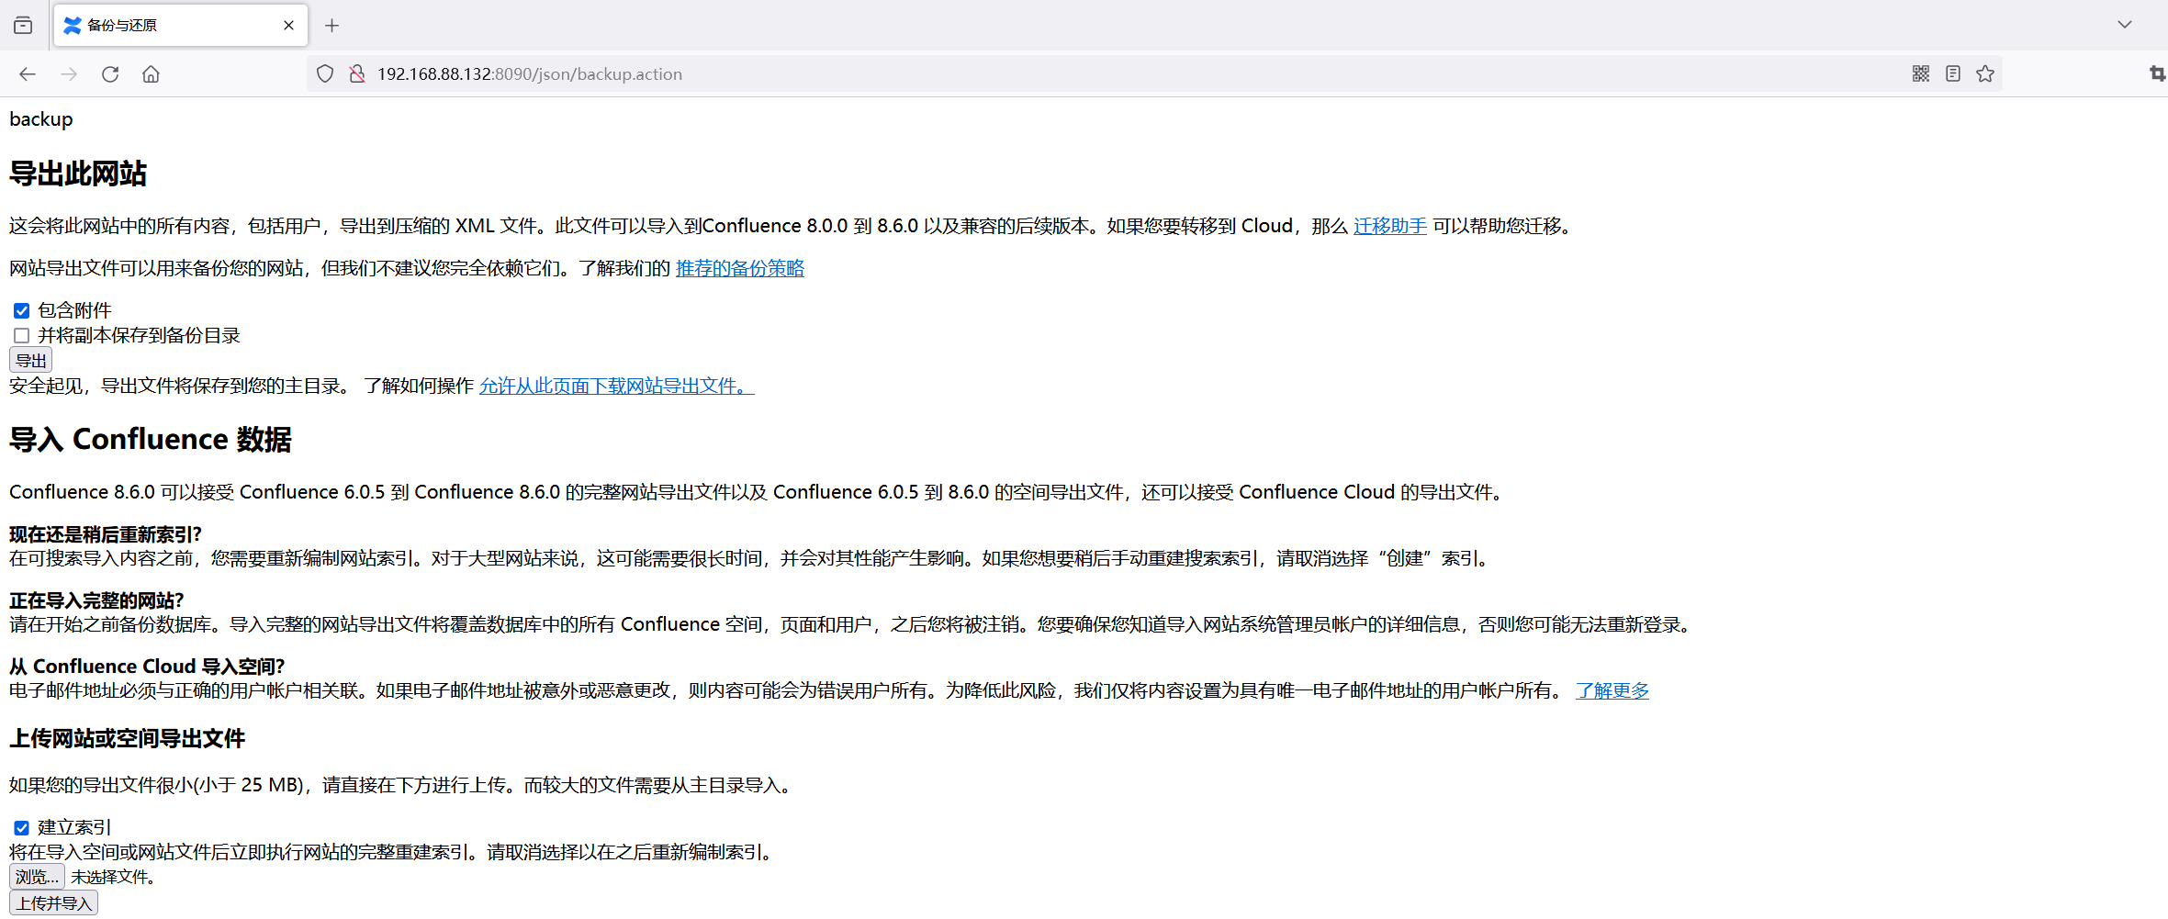2168x919 pixels.
Task: Open the recent browsing panel icon
Action: coord(23,26)
